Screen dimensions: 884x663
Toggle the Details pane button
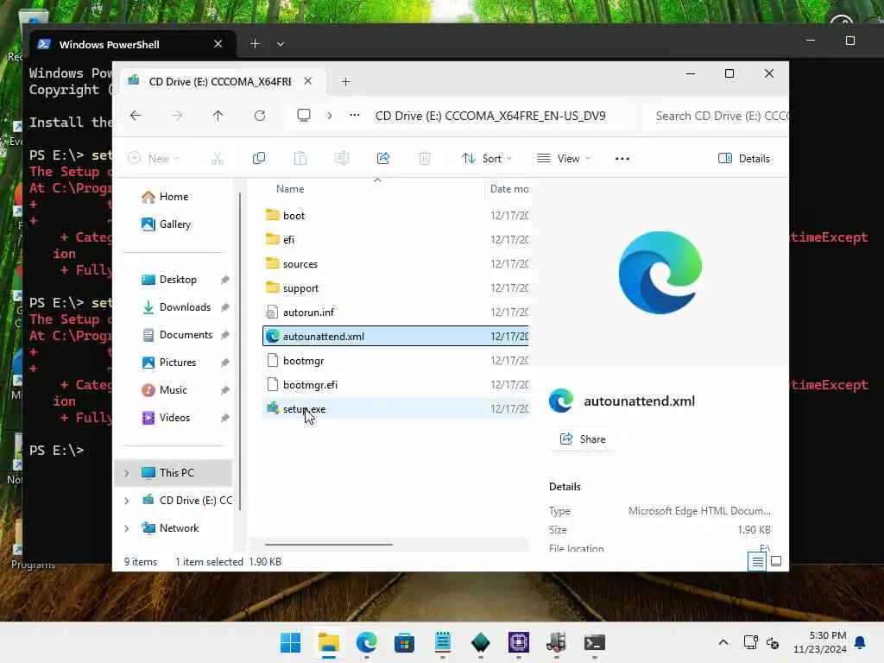744,159
